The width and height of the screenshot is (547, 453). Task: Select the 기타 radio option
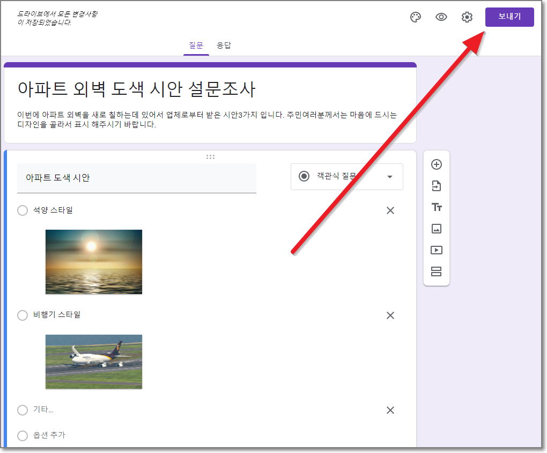(23, 410)
